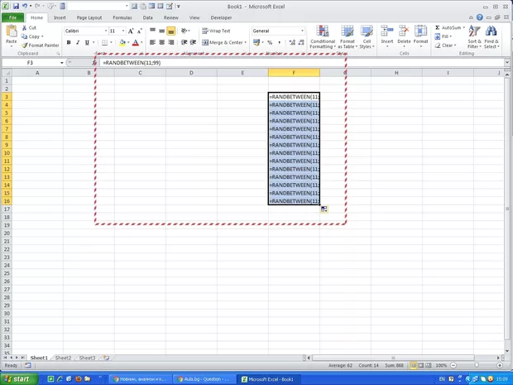The width and height of the screenshot is (513, 385).
Task: Toggle Wrap Text on the selection
Action: 216,31
